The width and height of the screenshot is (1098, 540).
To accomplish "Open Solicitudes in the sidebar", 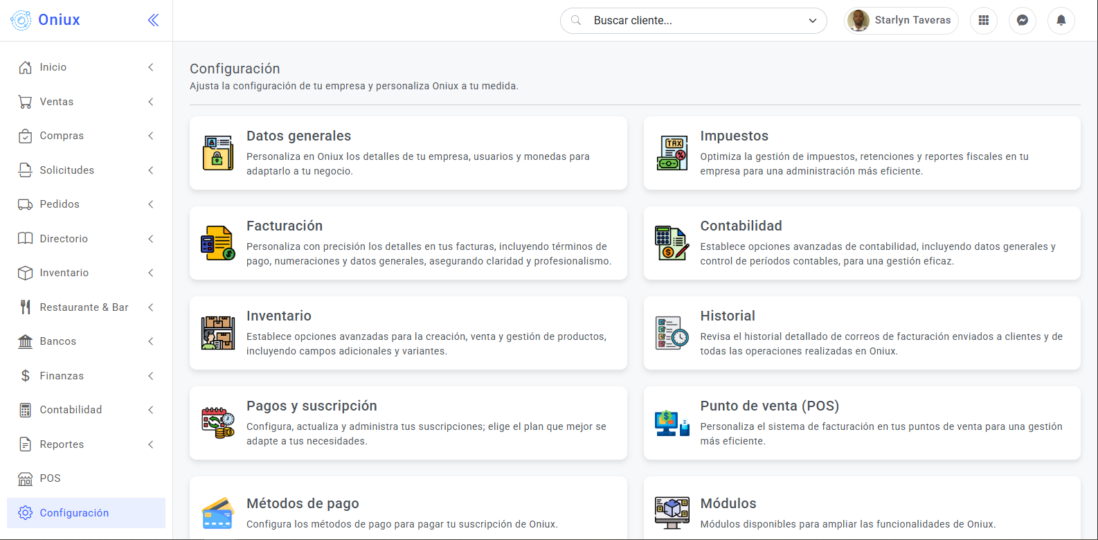I will pos(86,170).
